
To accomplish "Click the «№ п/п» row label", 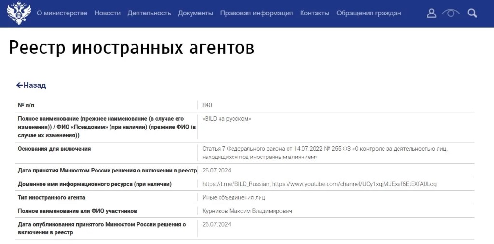I will pos(25,105).
